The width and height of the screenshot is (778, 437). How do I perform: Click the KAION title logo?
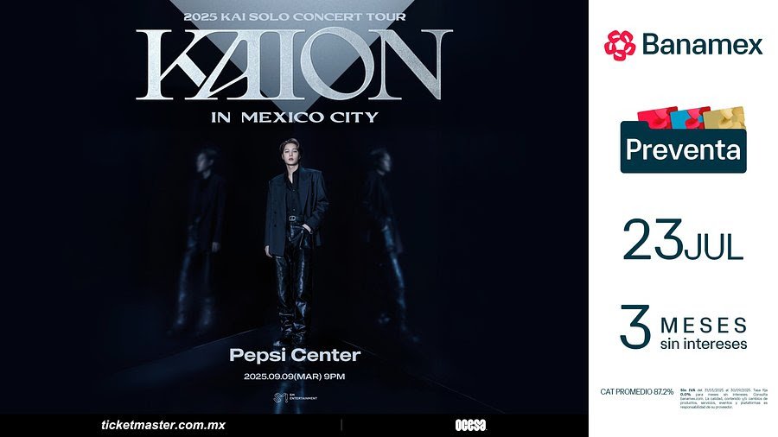(x=294, y=65)
